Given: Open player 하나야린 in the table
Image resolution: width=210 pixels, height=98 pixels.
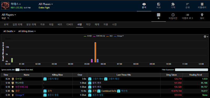Looking at the screenshot, I should pyautogui.click(x=20, y=83).
